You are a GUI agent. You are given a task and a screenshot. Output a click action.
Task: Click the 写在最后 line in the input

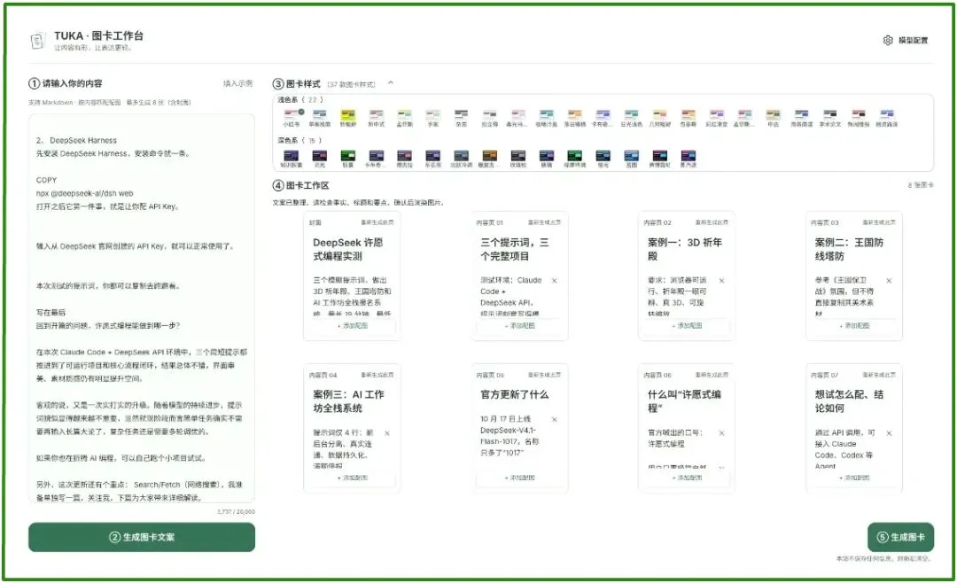pos(51,312)
